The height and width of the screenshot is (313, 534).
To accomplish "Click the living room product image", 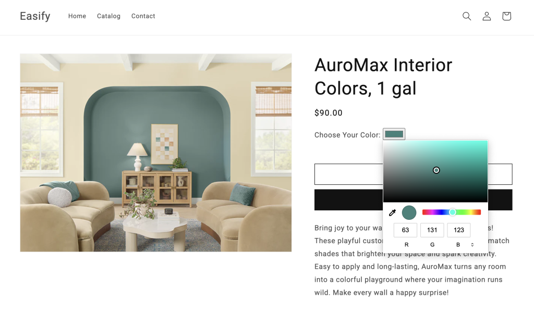I will [x=155, y=153].
